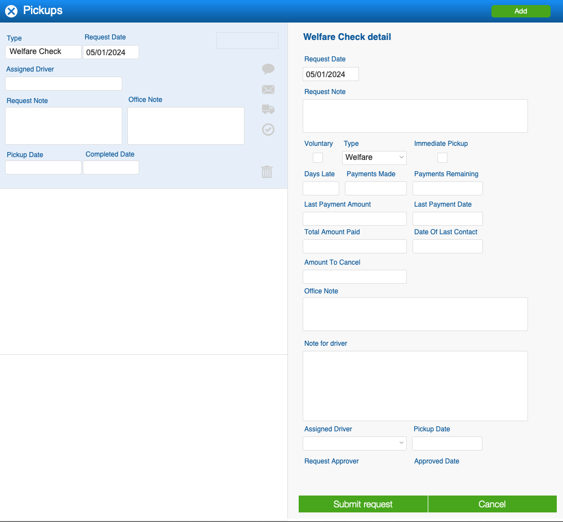Screen dimensions: 563x522
Task: Click the Completed Date field
Action: pyautogui.click(x=111, y=168)
